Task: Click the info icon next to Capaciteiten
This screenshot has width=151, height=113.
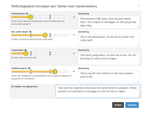Action: click(x=25, y=50)
